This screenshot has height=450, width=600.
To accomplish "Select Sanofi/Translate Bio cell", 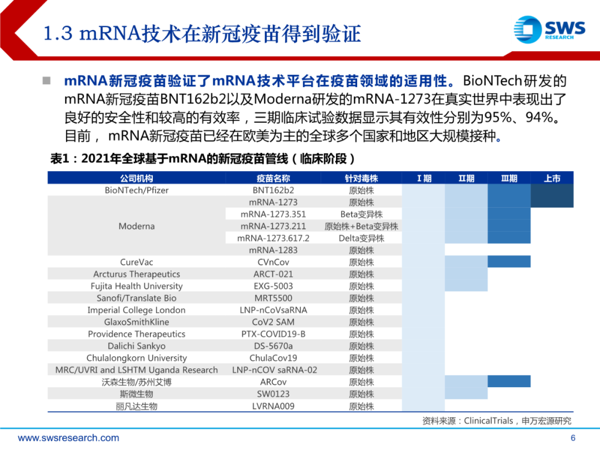I will tap(137, 298).
